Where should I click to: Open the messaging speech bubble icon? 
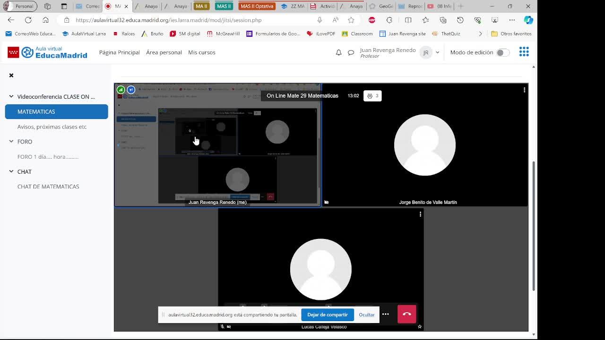pyautogui.click(x=351, y=52)
